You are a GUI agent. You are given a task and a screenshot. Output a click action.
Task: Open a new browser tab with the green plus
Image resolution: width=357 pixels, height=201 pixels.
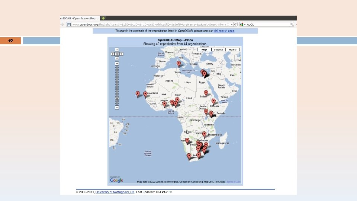click(x=103, y=18)
